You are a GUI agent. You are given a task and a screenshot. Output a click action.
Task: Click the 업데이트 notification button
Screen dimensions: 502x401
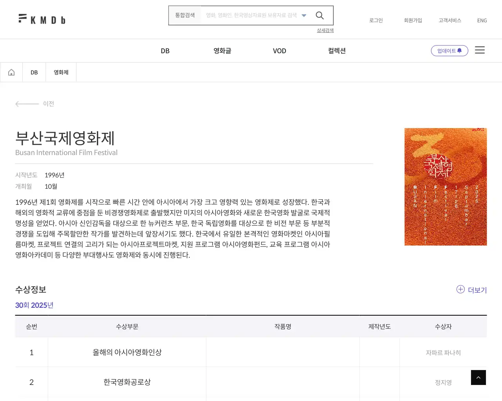tap(449, 51)
